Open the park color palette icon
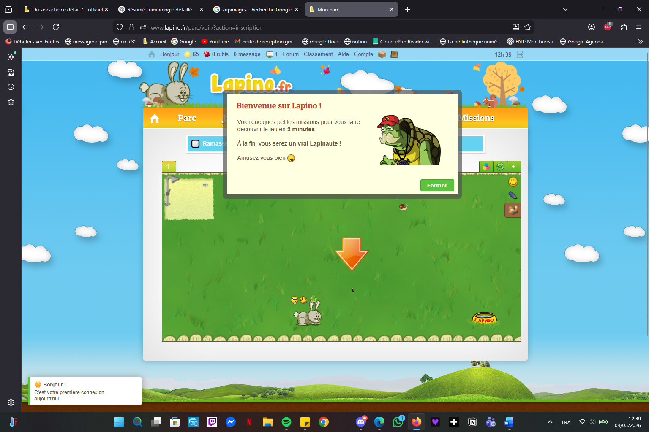The height and width of the screenshot is (432, 649). tap(486, 167)
